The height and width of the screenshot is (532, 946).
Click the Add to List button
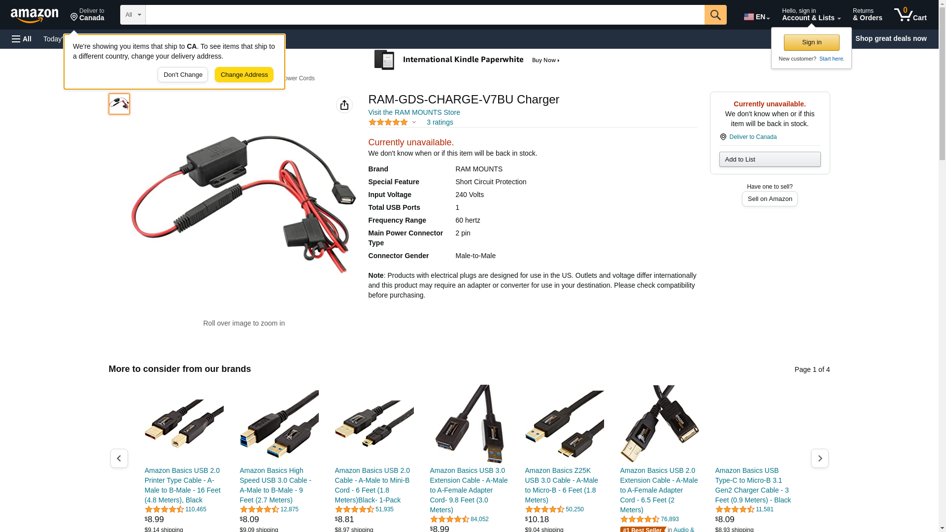click(x=770, y=159)
